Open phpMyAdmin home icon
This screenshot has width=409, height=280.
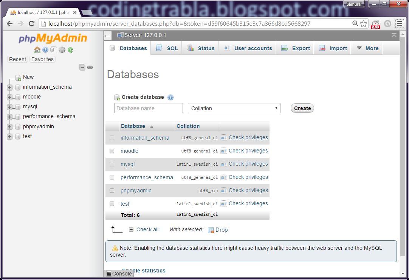(x=37, y=50)
